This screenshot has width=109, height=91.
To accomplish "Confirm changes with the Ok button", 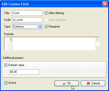I will coord(67,83).
